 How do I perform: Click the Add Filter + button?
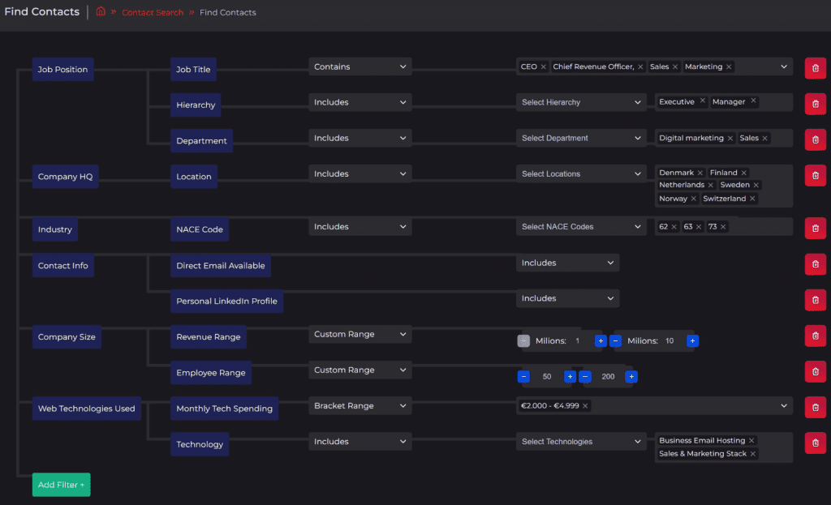click(x=61, y=485)
